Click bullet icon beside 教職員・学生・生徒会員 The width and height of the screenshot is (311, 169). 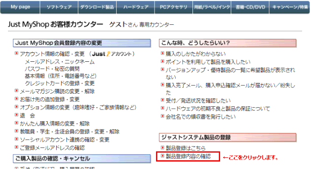coord(16,131)
